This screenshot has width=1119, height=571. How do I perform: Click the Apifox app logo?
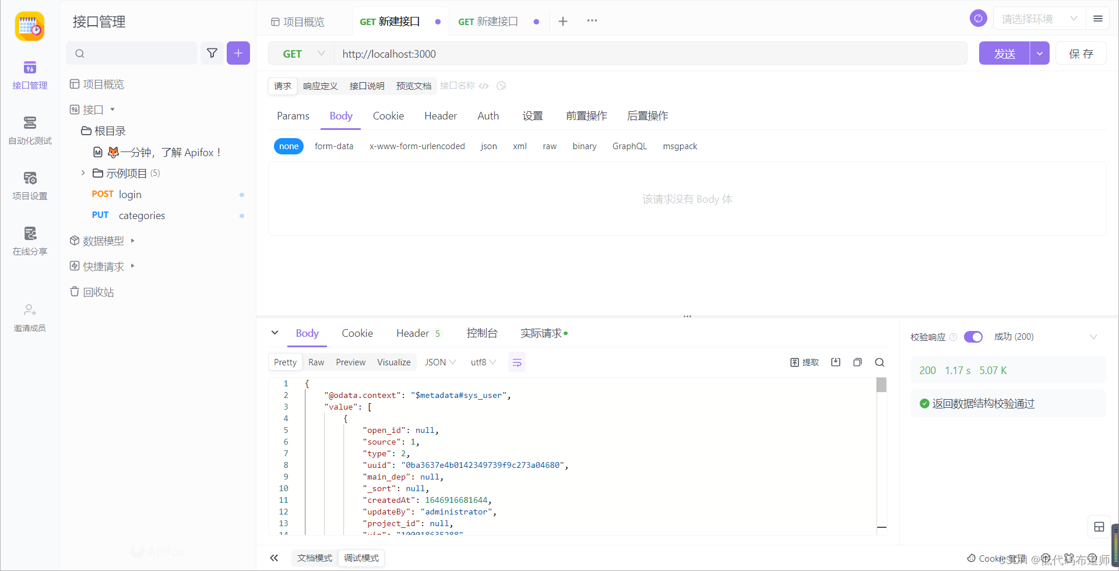pos(30,26)
